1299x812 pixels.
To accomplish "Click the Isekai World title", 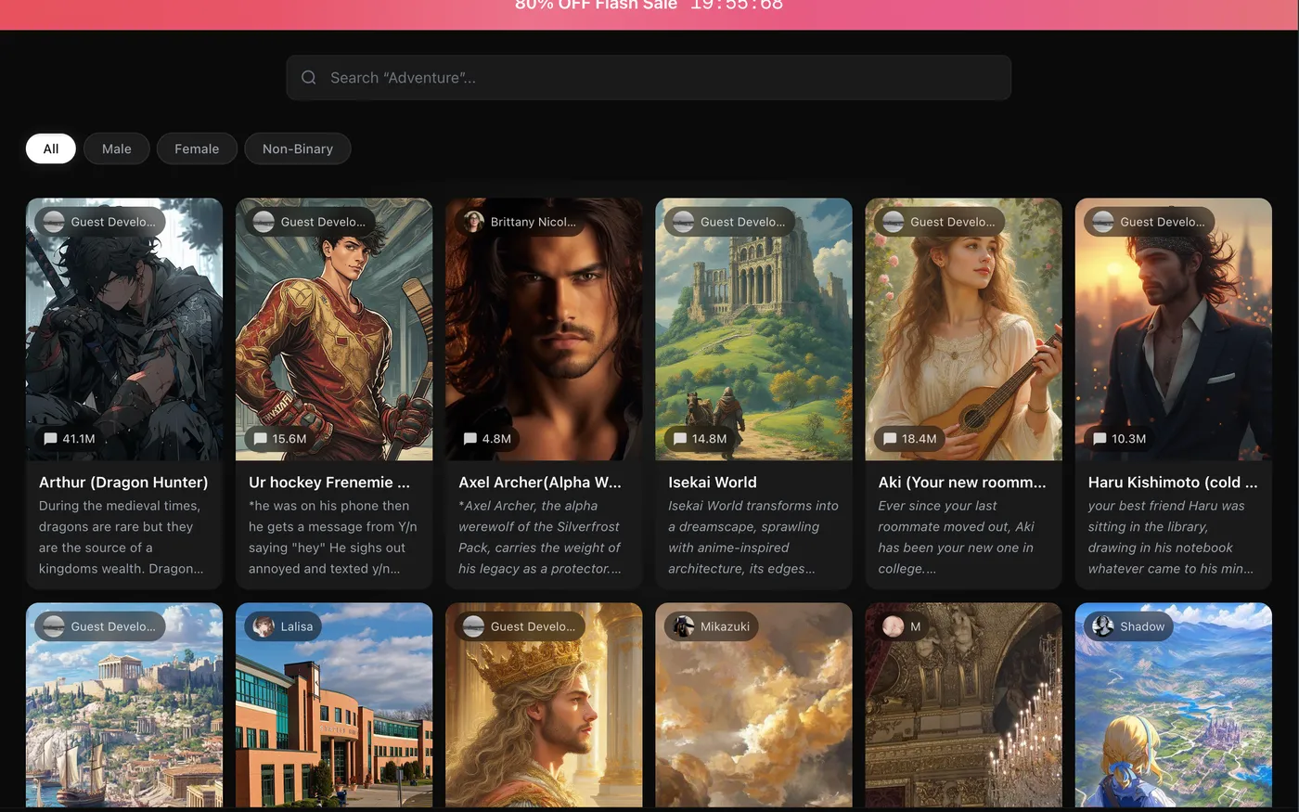I will point(713,483).
